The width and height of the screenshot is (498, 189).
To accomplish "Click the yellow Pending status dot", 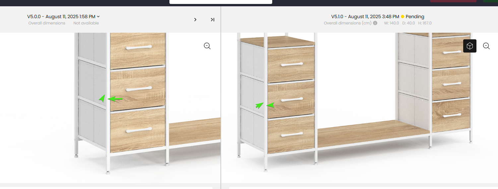I will 403,17.
